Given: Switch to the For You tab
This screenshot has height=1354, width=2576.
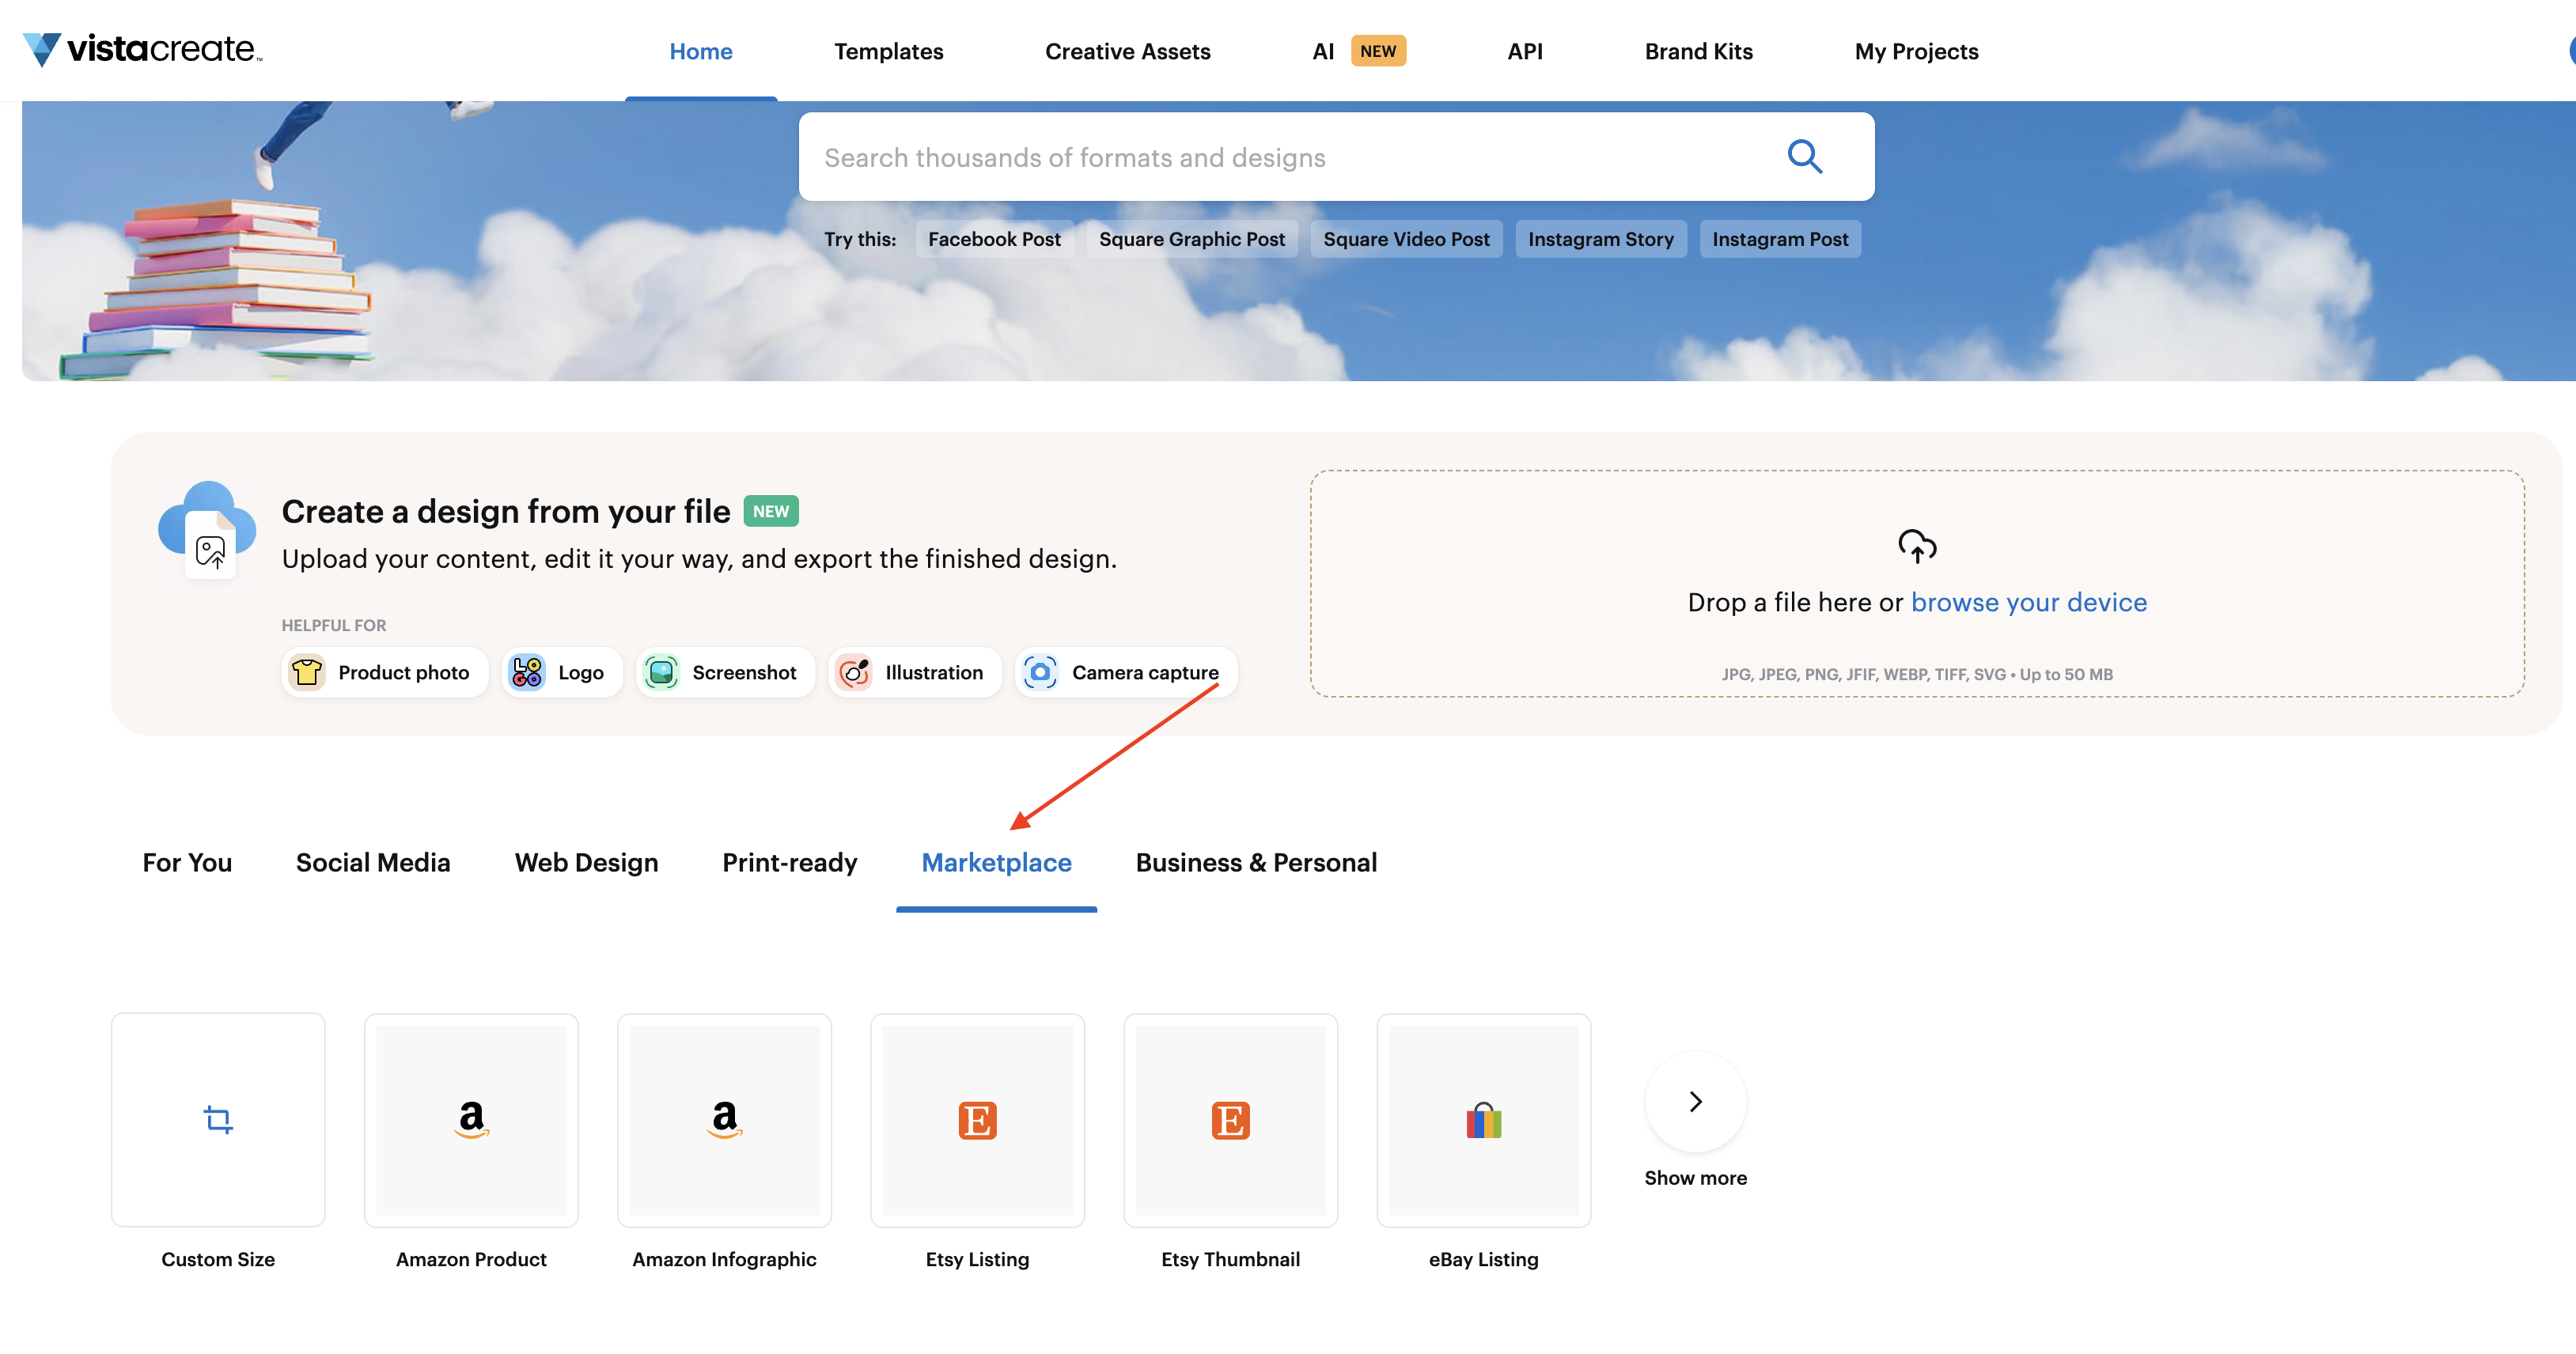Looking at the screenshot, I should [187, 862].
